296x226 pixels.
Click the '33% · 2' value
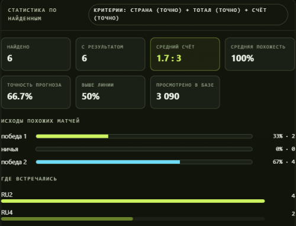(284, 136)
